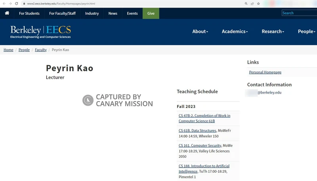Click the Wheeler 150 location text

tap(209, 136)
